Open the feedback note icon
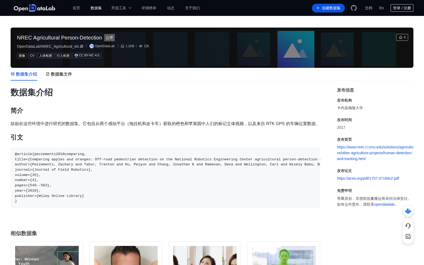This screenshot has width=424, height=265. (x=408, y=236)
